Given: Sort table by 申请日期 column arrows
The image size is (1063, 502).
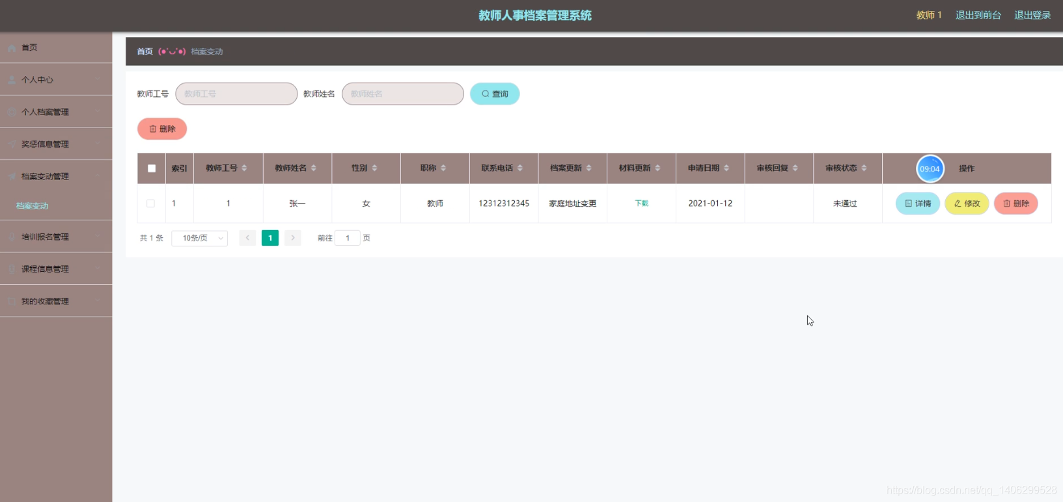Looking at the screenshot, I should click(726, 168).
